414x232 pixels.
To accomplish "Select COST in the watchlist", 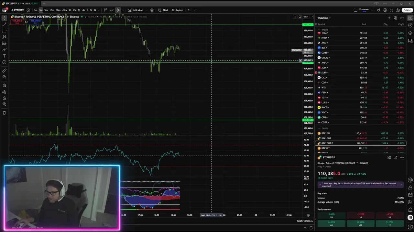I will tap(360, 122).
